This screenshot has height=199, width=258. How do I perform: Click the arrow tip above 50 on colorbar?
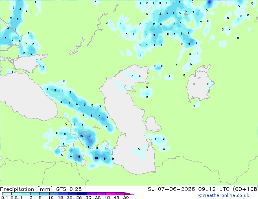[129, 194]
